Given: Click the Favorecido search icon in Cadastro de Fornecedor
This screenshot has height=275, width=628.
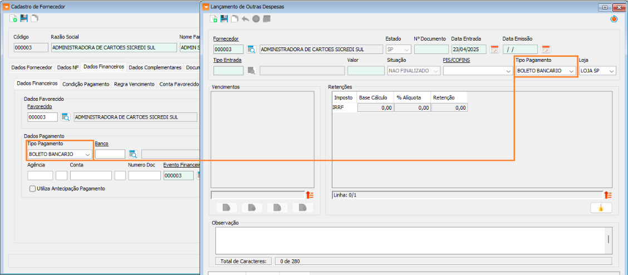Looking at the screenshot, I should 65,117.
